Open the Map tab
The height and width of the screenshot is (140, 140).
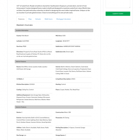[x=30, y=19]
